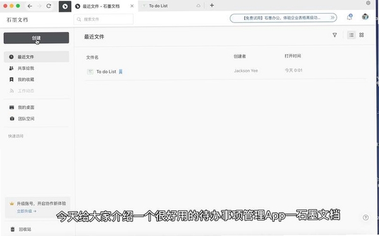Toggle the bookmark on To do List file
This screenshot has height=236, width=379.
click(x=121, y=72)
